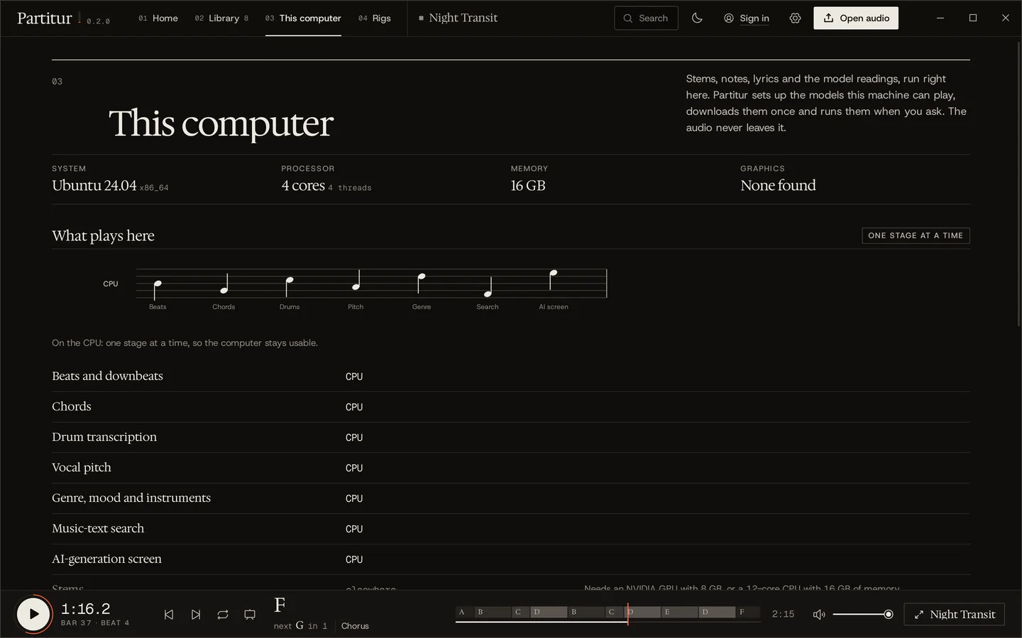
Task: Select the Music-text search row
Action: (511, 529)
